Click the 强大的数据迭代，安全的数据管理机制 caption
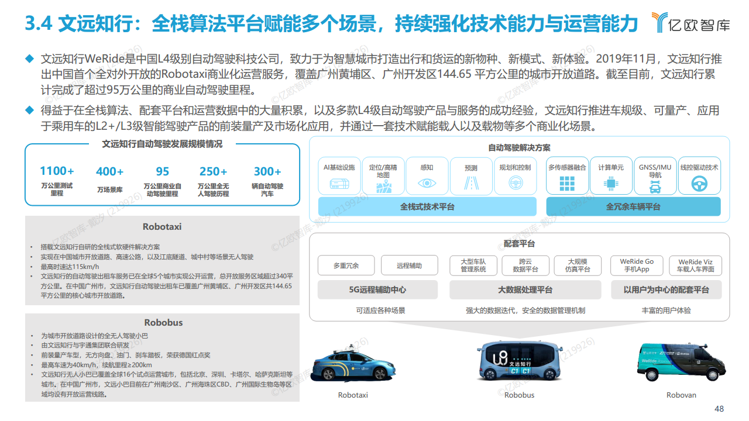 coord(525,310)
